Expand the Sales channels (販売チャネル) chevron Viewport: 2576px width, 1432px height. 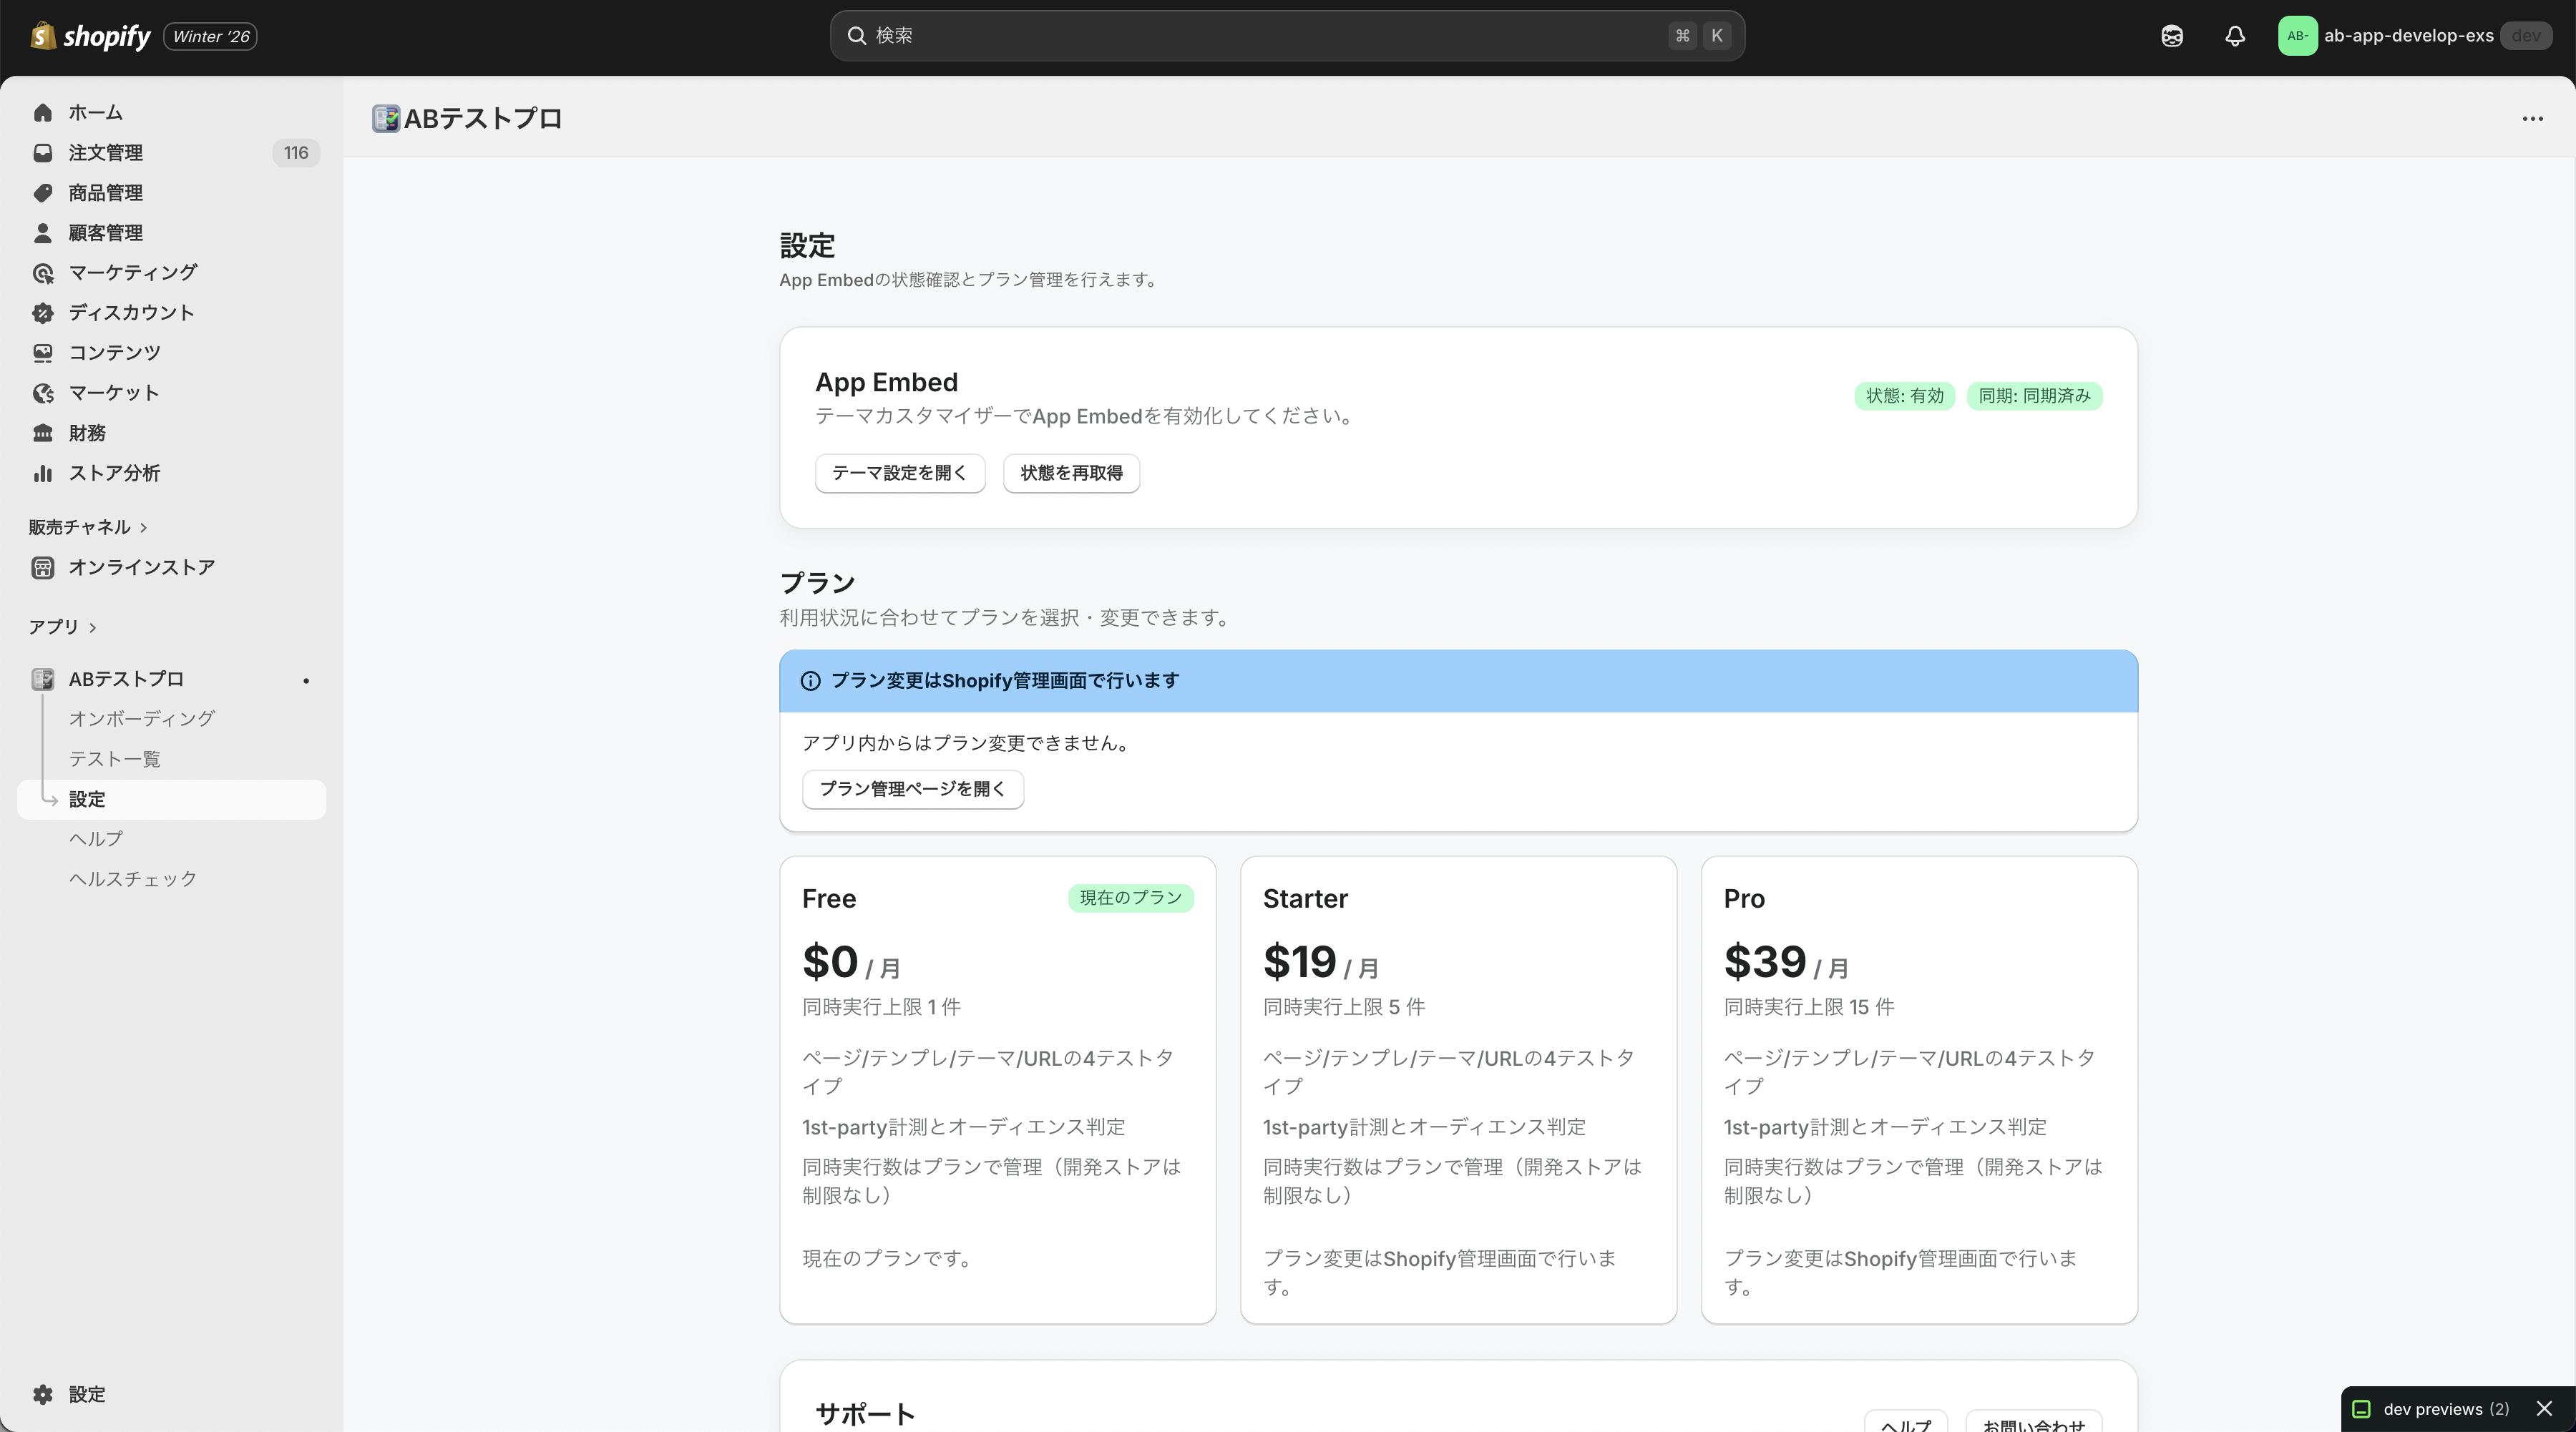pos(144,528)
